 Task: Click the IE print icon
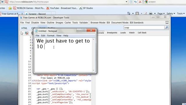(x=151, y=13)
